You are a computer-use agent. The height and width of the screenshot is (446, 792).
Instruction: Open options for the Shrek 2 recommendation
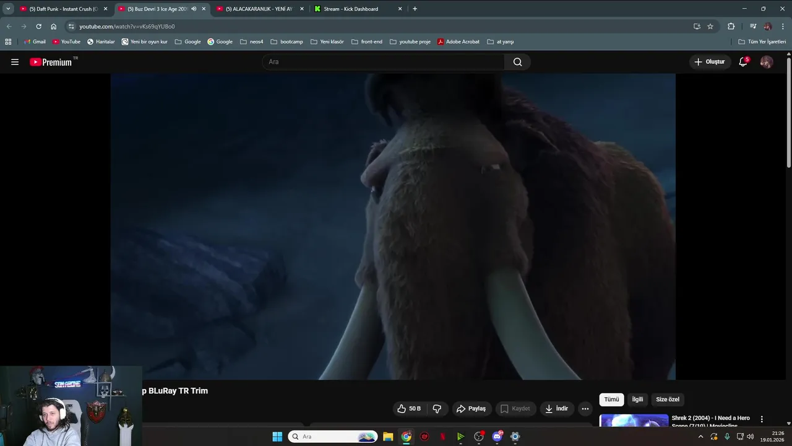coord(762,419)
